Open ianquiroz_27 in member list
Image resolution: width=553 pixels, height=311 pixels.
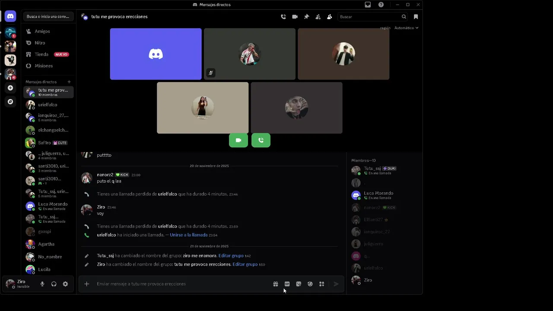click(384, 232)
